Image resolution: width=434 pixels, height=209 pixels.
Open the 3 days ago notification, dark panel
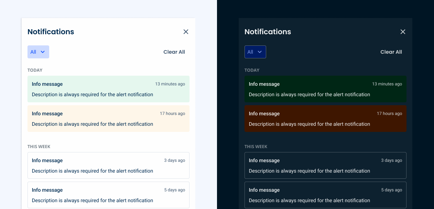tap(325, 165)
